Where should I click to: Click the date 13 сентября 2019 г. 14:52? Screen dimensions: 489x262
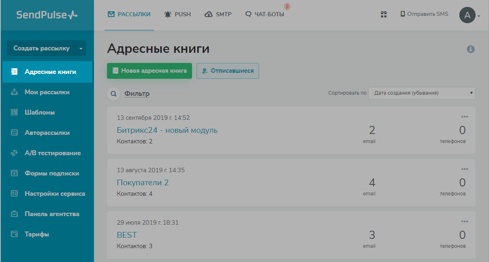(x=153, y=118)
